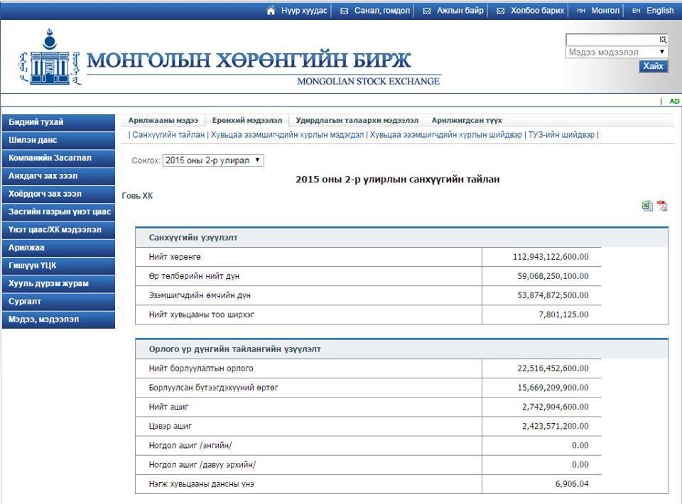
Task: Open the Холбоо барих link
Action: click(x=537, y=11)
